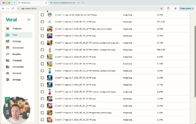Click the Pricelists icon in sidebar

click(8, 60)
